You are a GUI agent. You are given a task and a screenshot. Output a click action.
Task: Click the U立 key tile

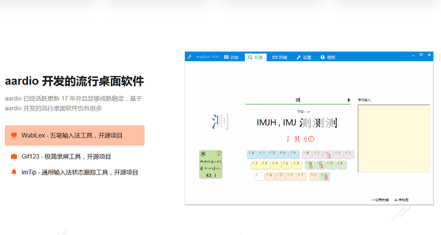317,154
